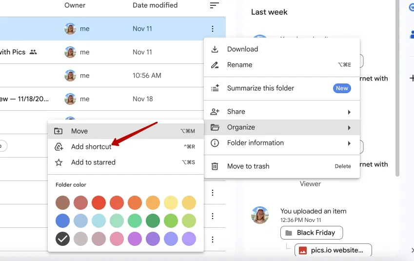Select Add shortcut option

pyautogui.click(x=126, y=147)
